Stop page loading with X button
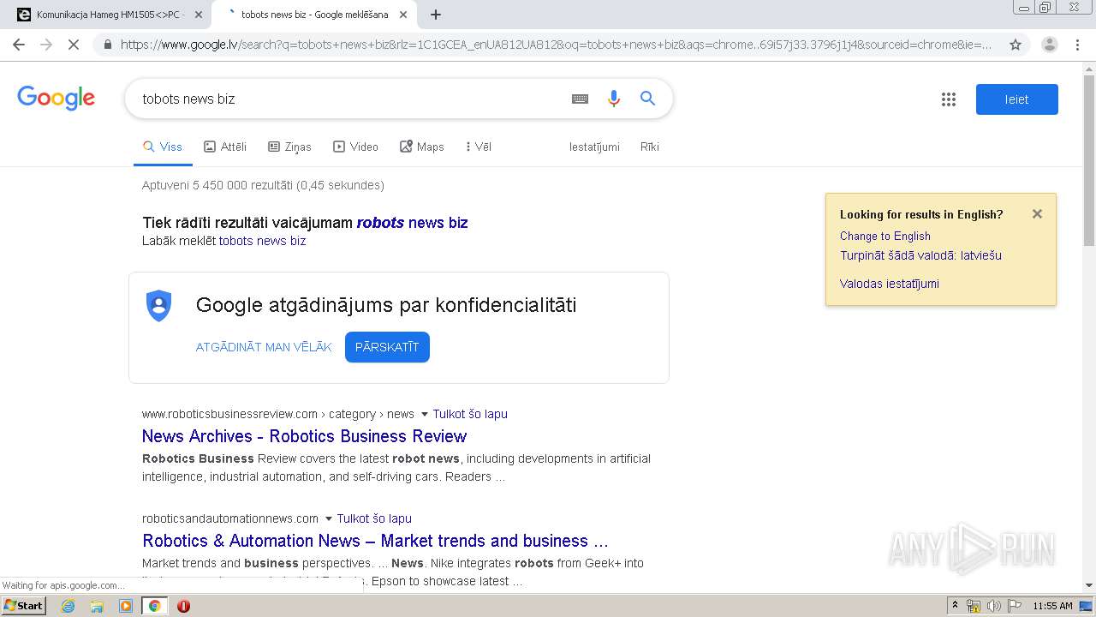 (74, 45)
